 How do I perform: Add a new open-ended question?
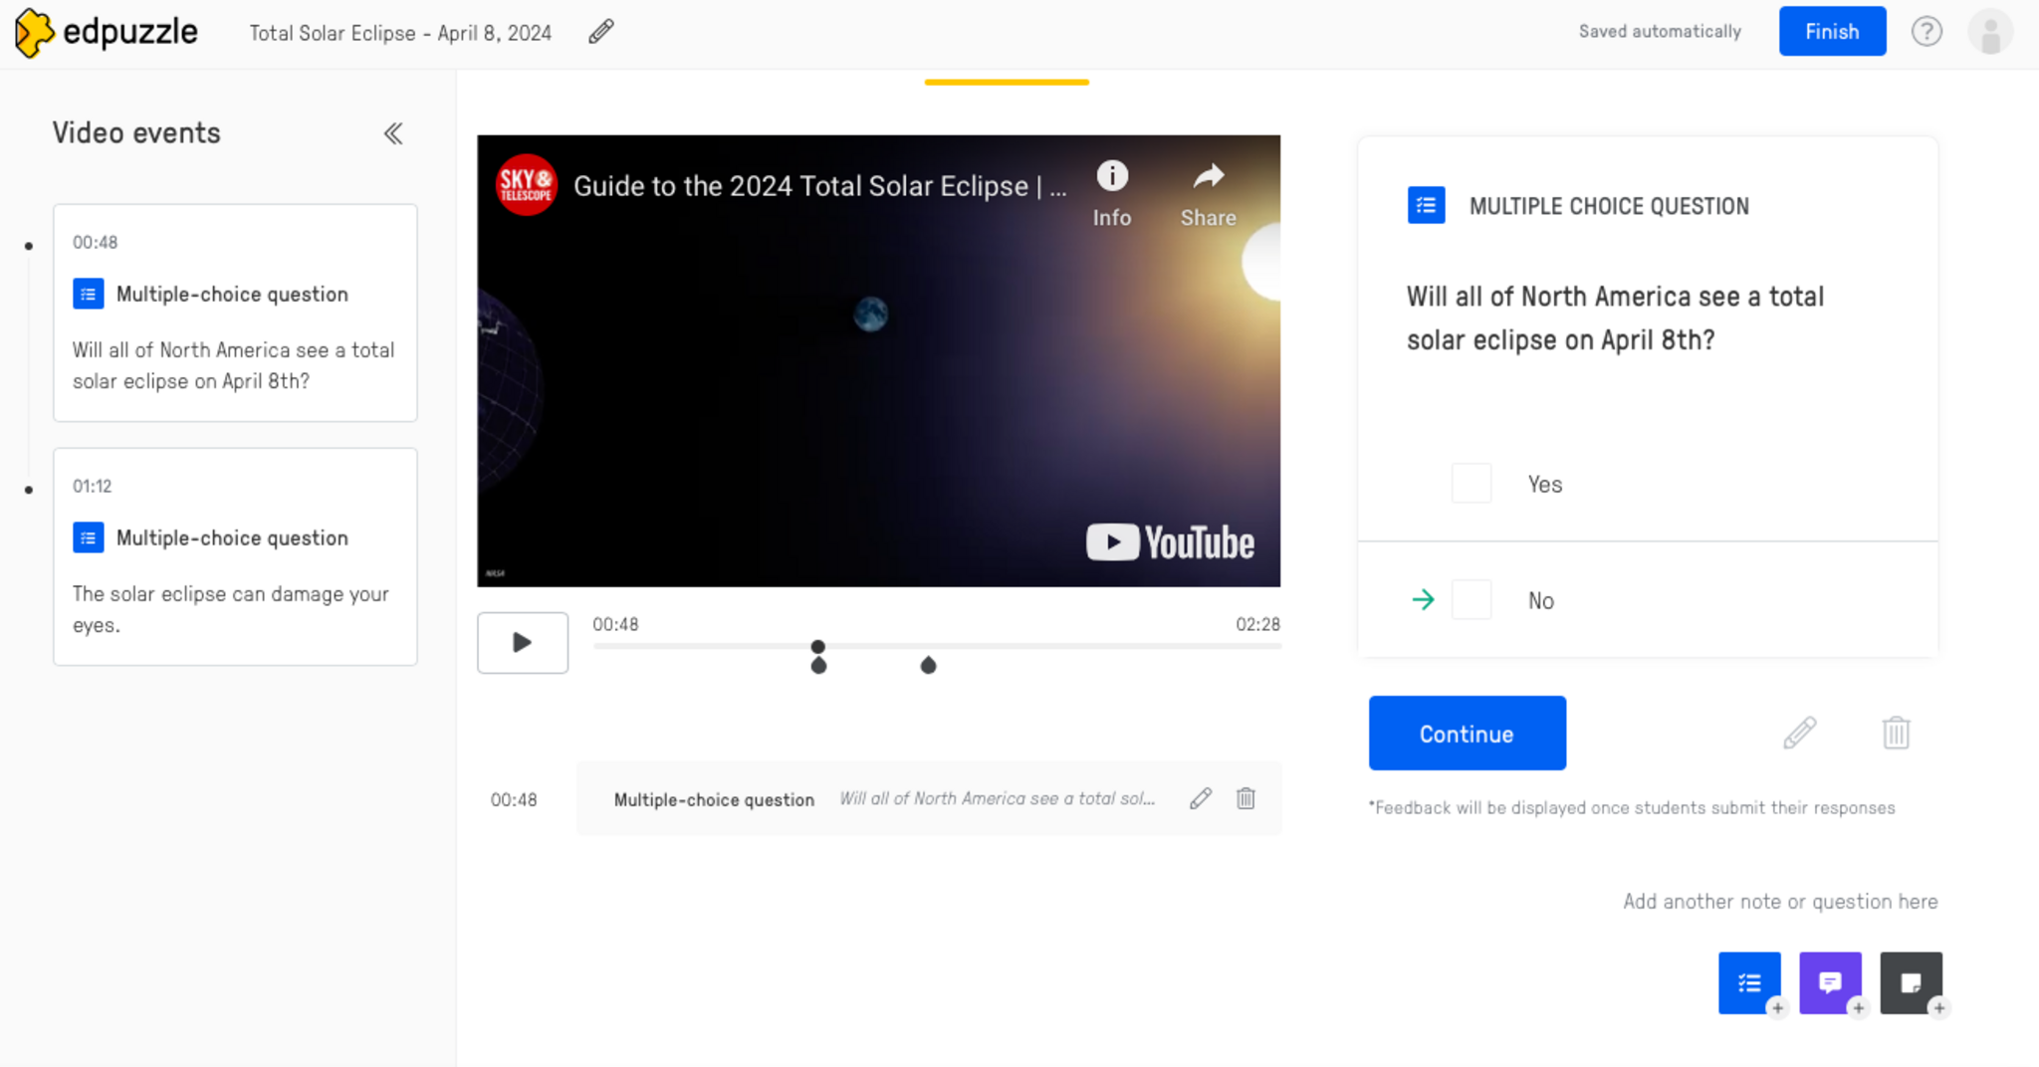click(x=1829, y=982)
